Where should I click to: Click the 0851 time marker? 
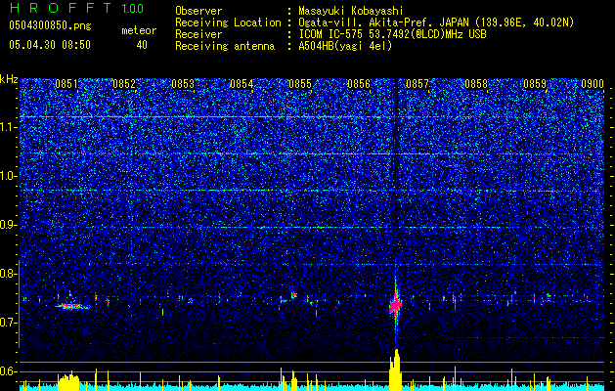66,84
